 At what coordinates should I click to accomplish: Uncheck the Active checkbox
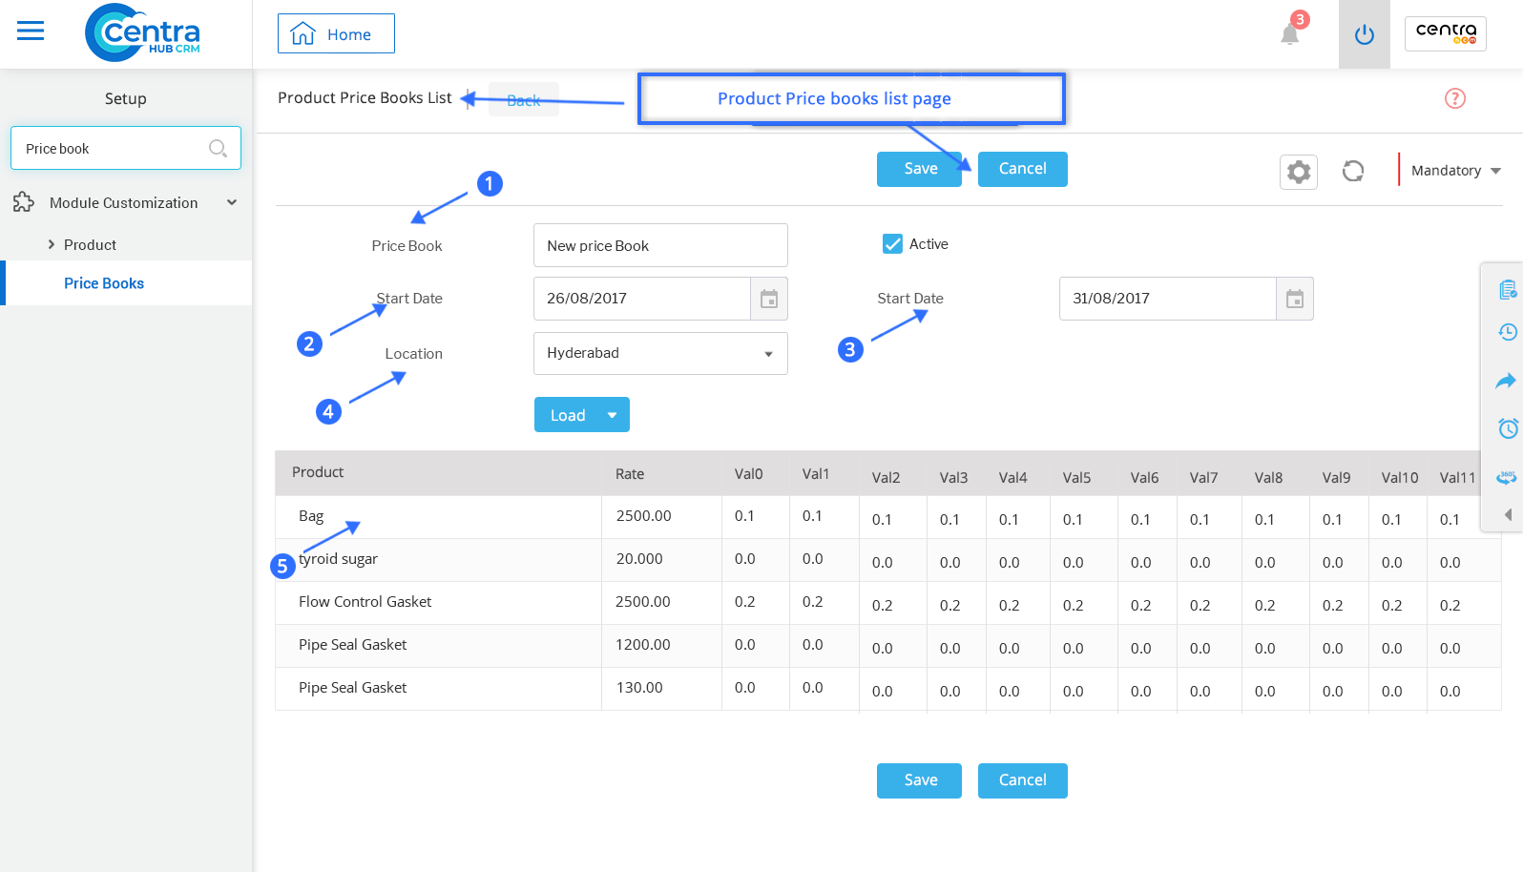(x=892, y=244)
